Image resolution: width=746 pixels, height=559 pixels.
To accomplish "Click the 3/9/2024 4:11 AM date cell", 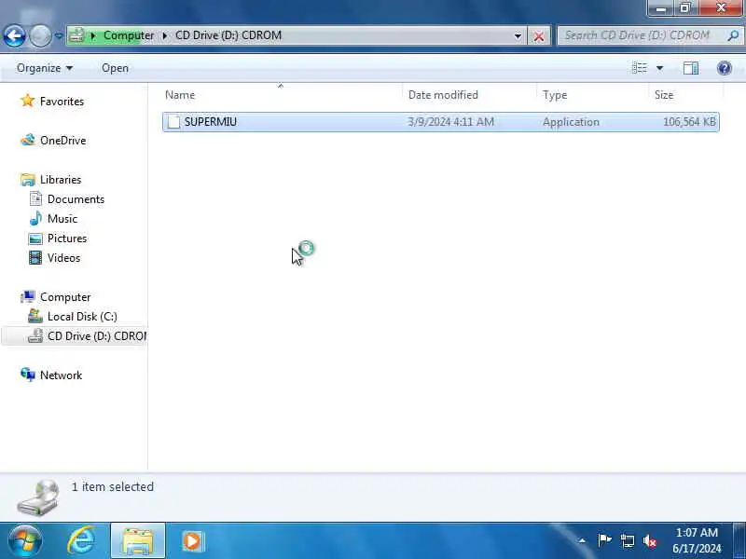I will 451,122.
